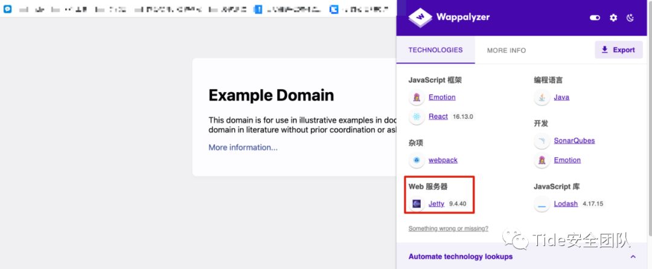Click the Lodash icon
The width and height of the screenshot is (652, 269).
pyautogui.click(x=542, y=204)
